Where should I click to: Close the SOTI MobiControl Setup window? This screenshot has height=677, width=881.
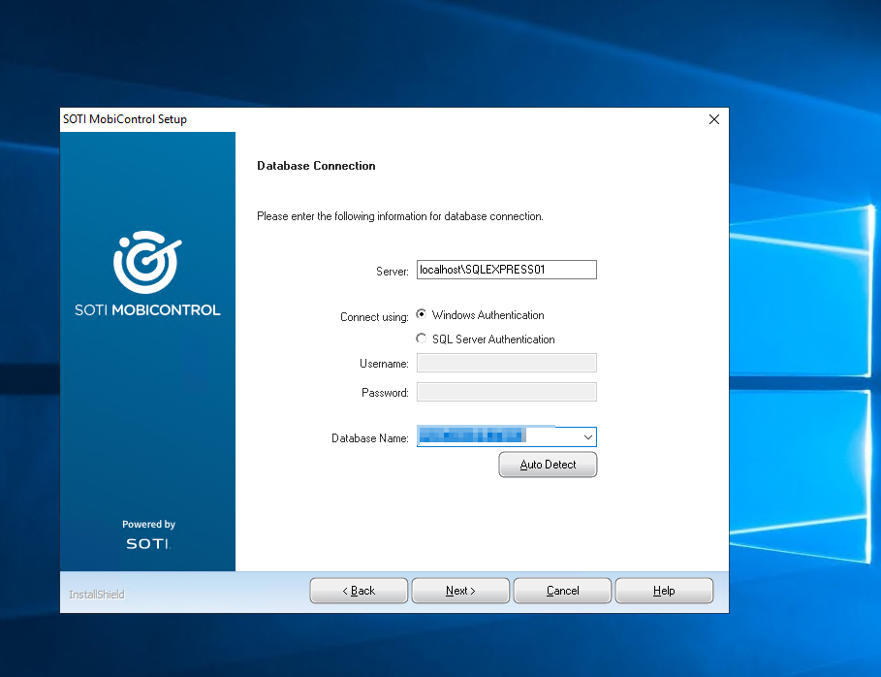pos(714,119)
